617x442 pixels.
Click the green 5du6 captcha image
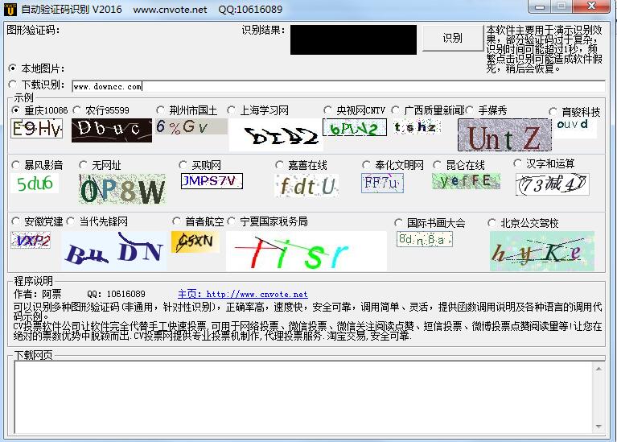pyautogui.click(x=35, y=184)
